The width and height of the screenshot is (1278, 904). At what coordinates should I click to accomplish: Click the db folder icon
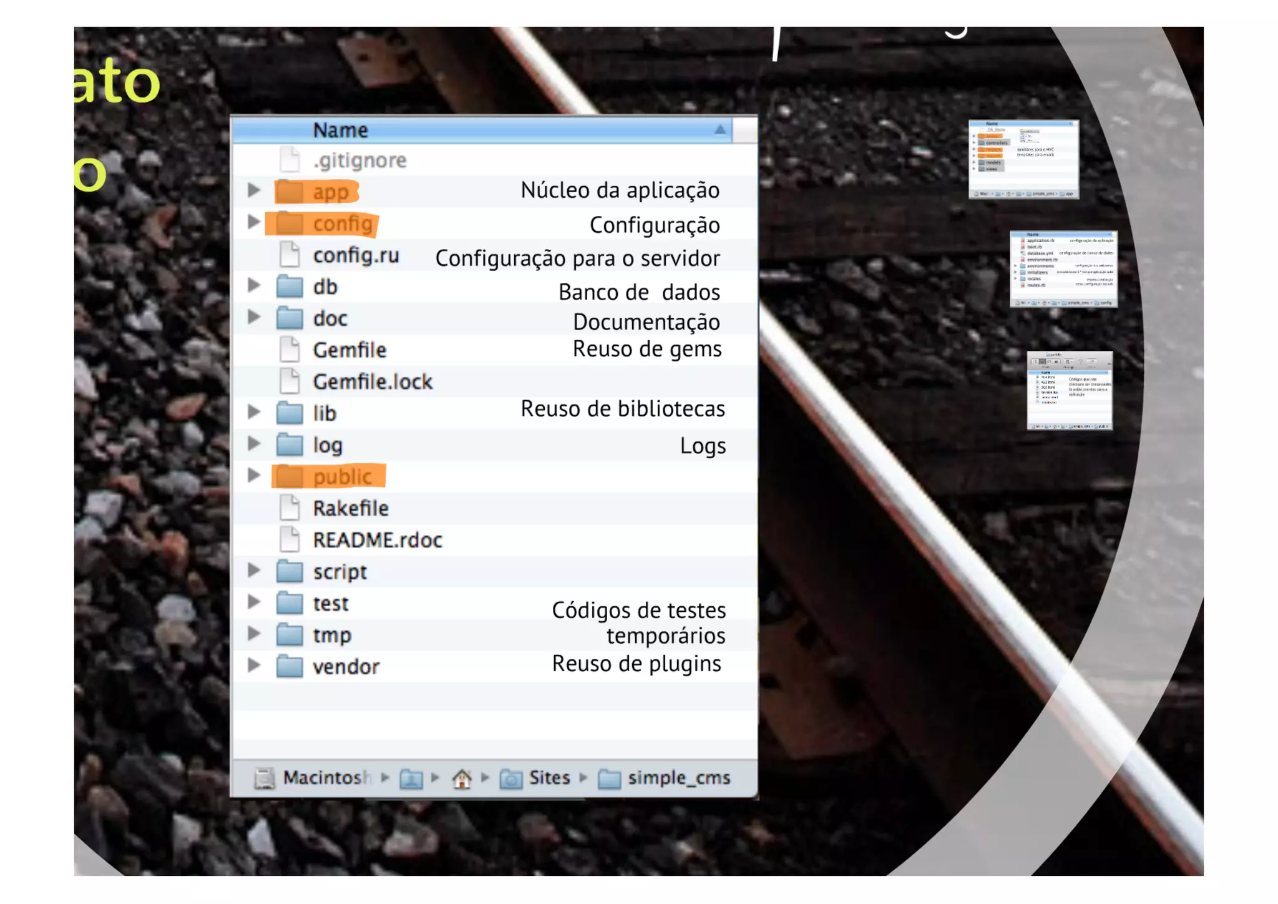tap(290, 287)
